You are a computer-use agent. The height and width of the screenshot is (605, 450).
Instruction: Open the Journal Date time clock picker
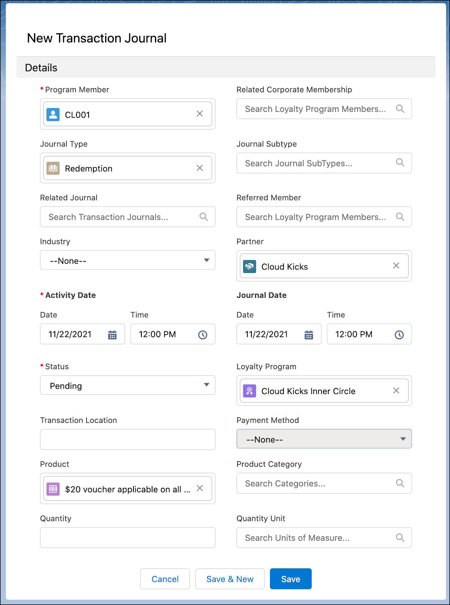(399, 335)
